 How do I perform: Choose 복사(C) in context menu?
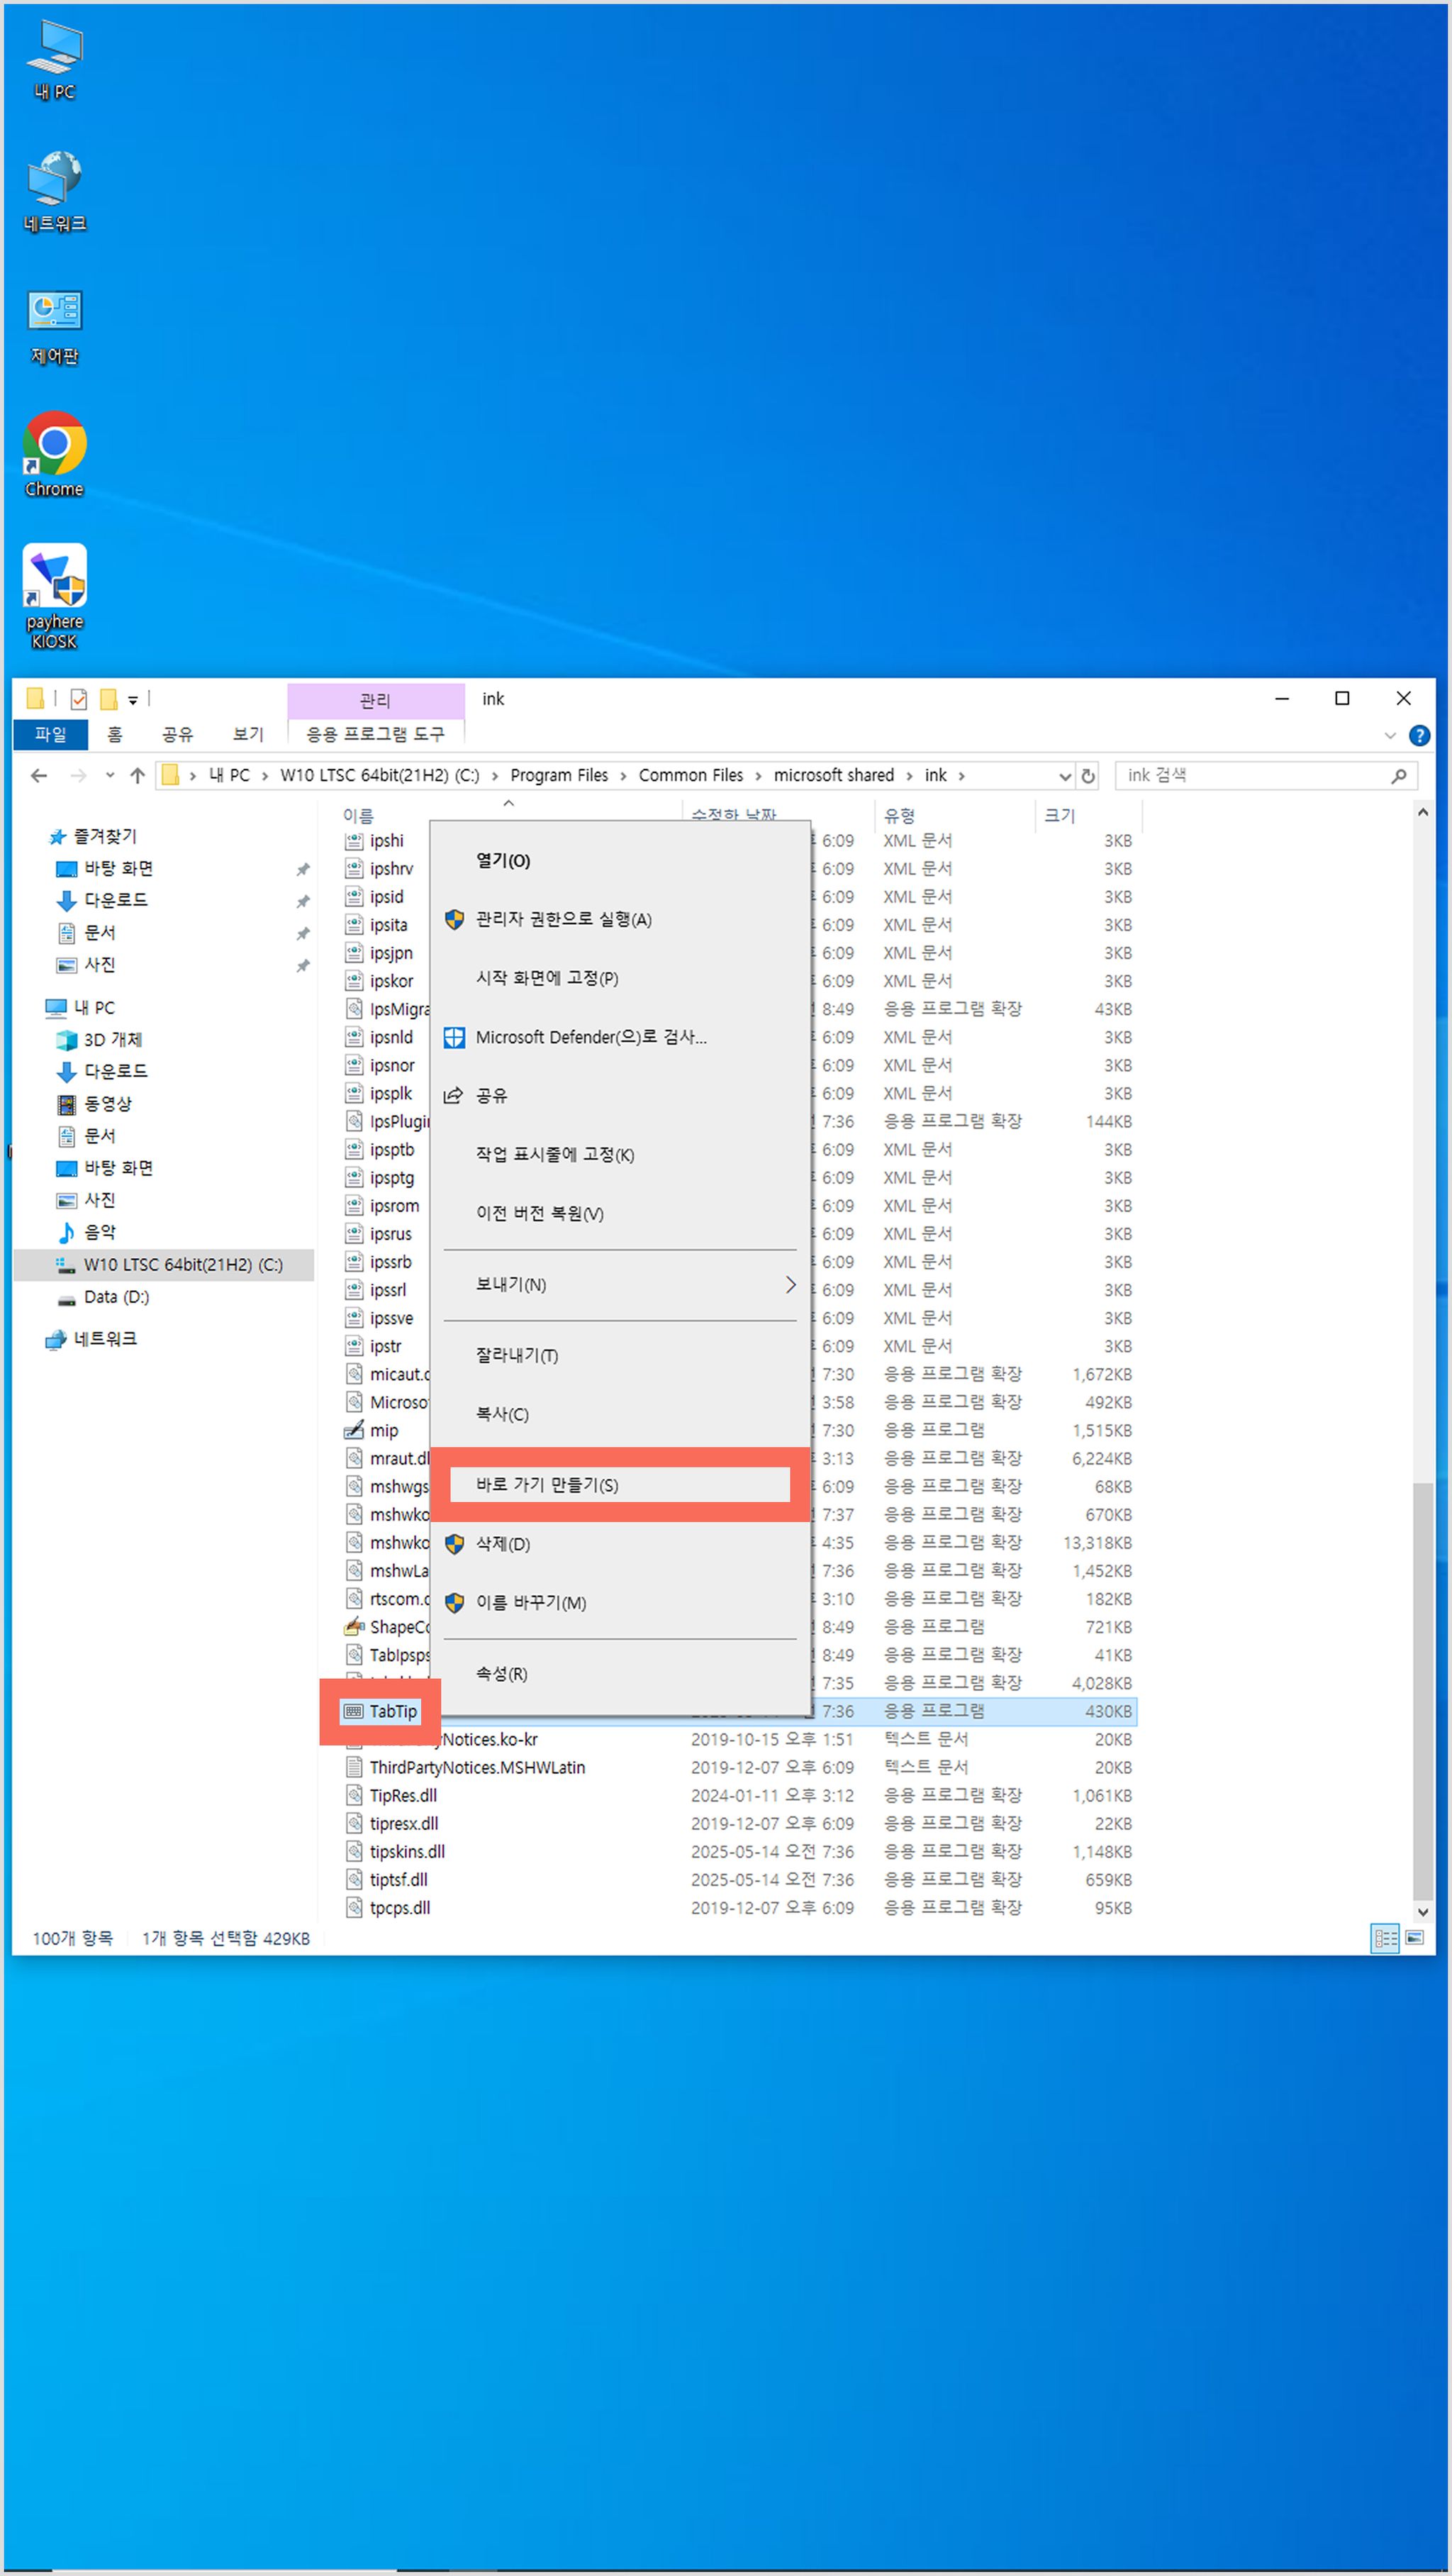coord(620,1414)
